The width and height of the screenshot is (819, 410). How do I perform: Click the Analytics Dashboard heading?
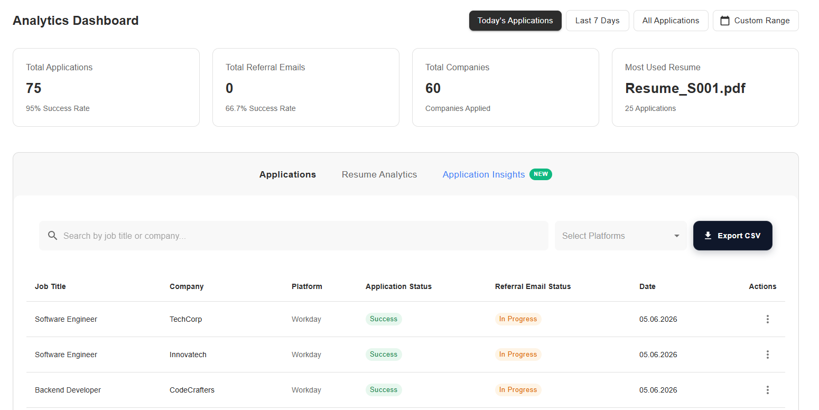tap(76, 21)
